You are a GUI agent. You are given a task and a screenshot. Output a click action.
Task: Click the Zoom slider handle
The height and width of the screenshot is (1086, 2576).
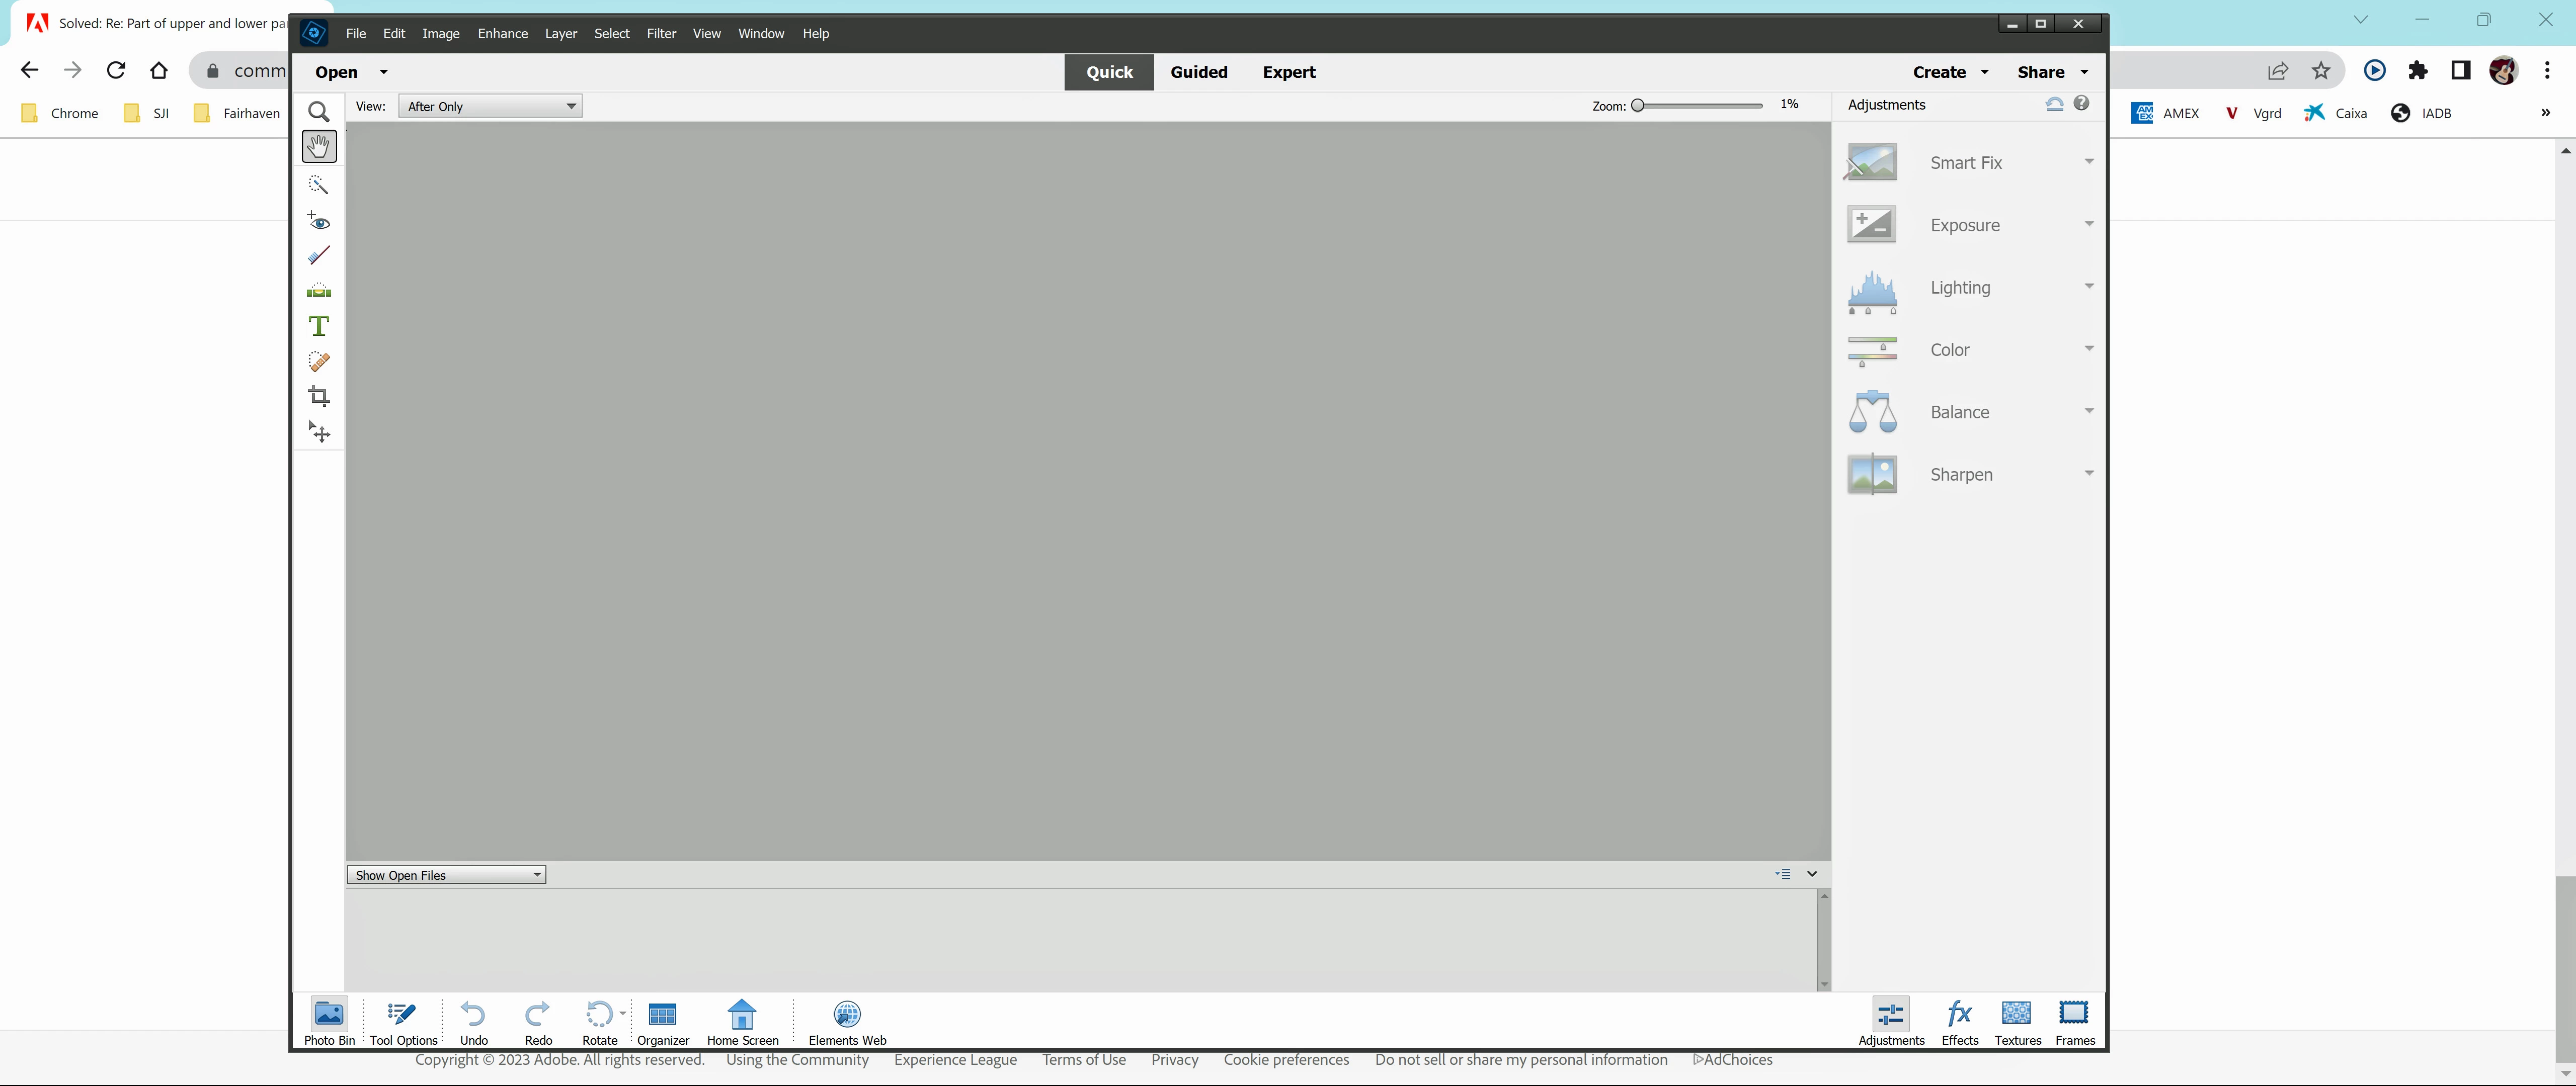(1637, 105)
